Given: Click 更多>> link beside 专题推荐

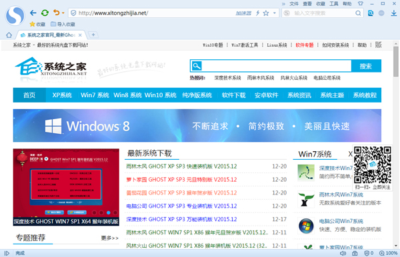Looking at the screenshot, I should tap(110, 238).
